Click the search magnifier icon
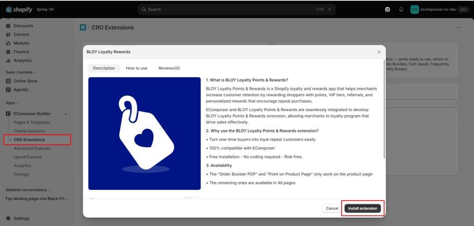Viewport: 474px width, 226px height. tap(144, 9)
